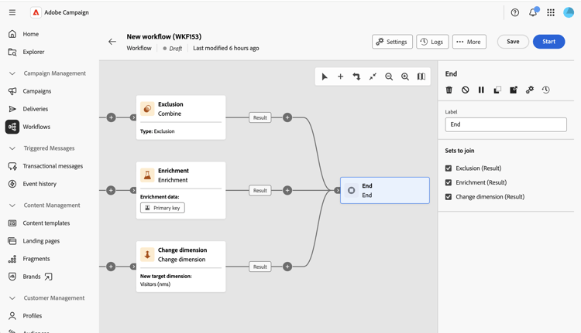Click the trash delete icon in End panel

[x=449, y=90]
